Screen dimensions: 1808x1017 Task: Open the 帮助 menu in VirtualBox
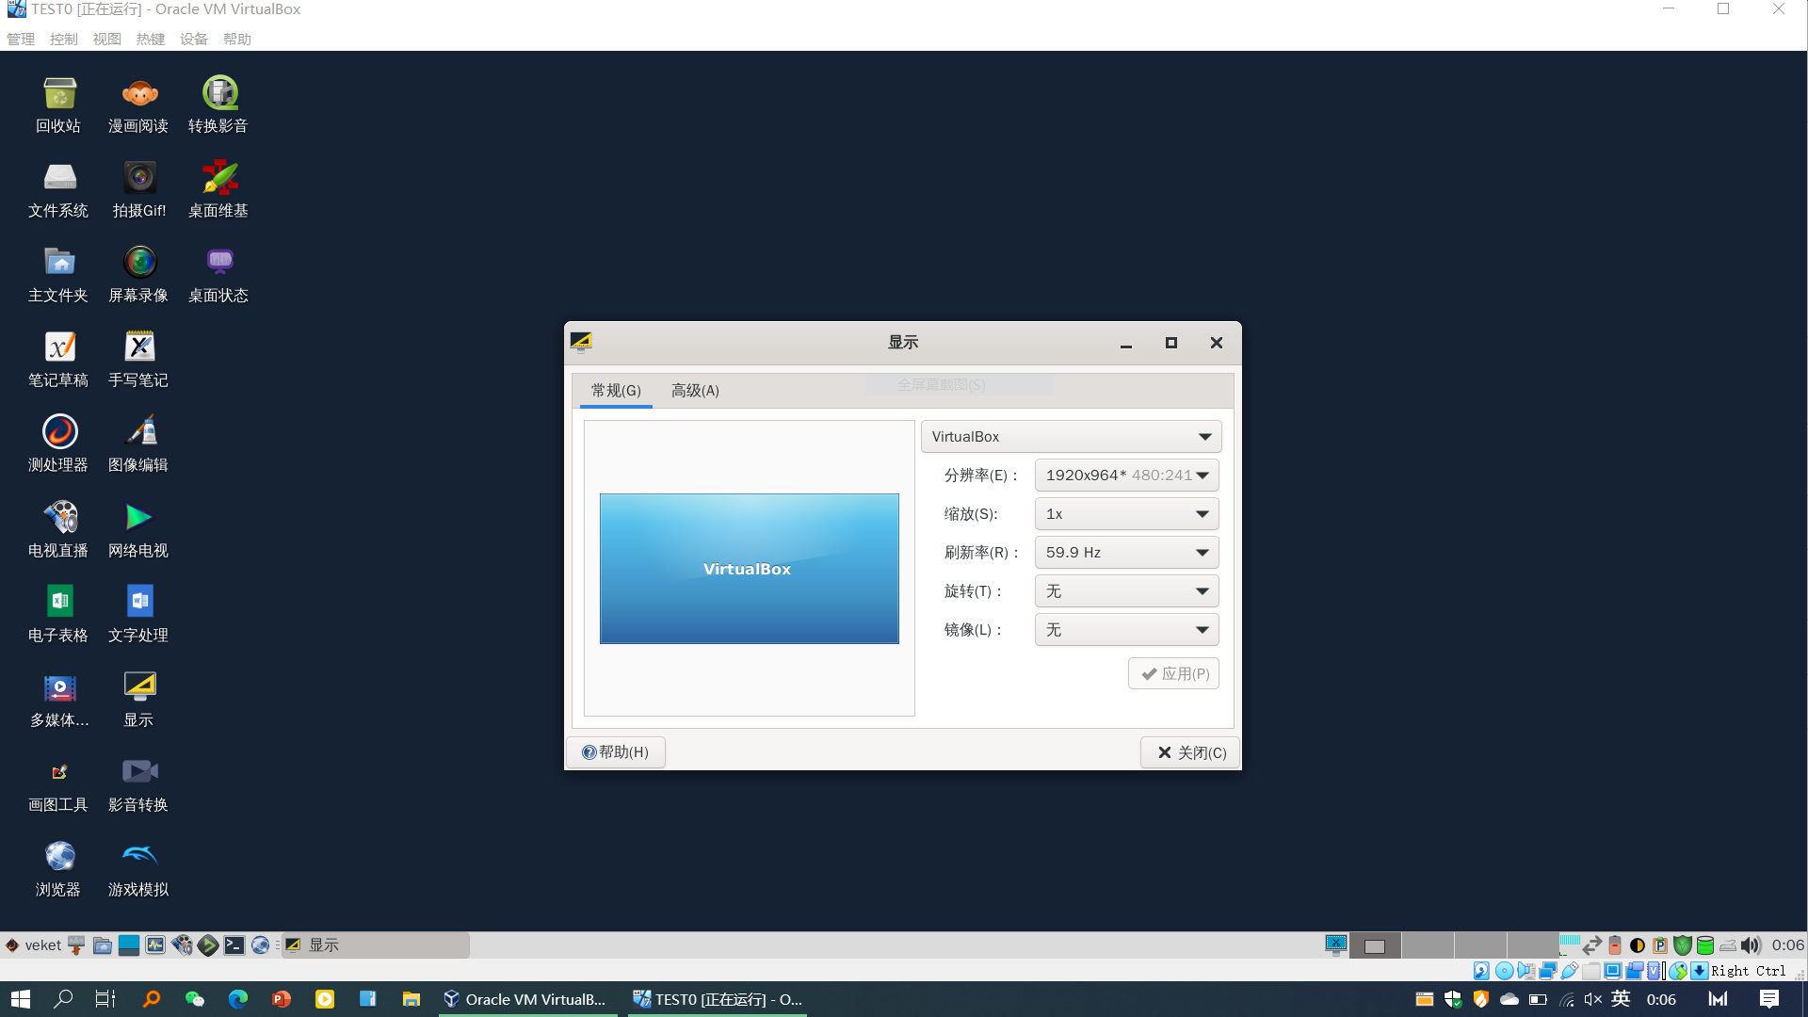pos(237,39)
